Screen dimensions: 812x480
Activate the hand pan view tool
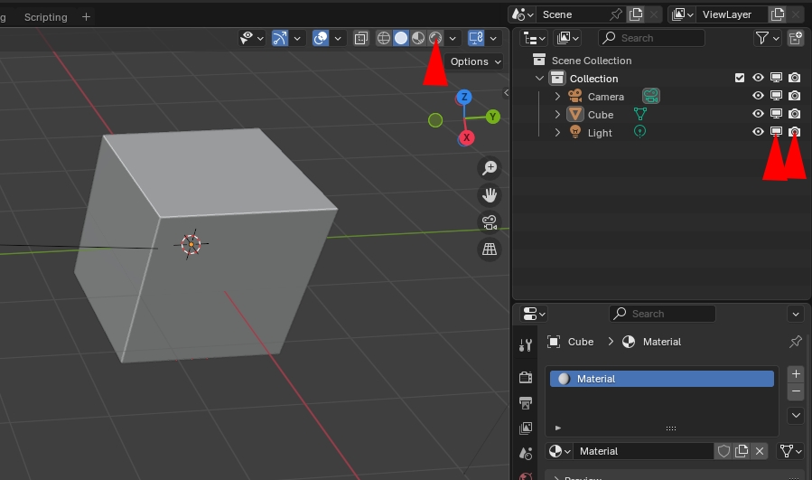(490, 195)
